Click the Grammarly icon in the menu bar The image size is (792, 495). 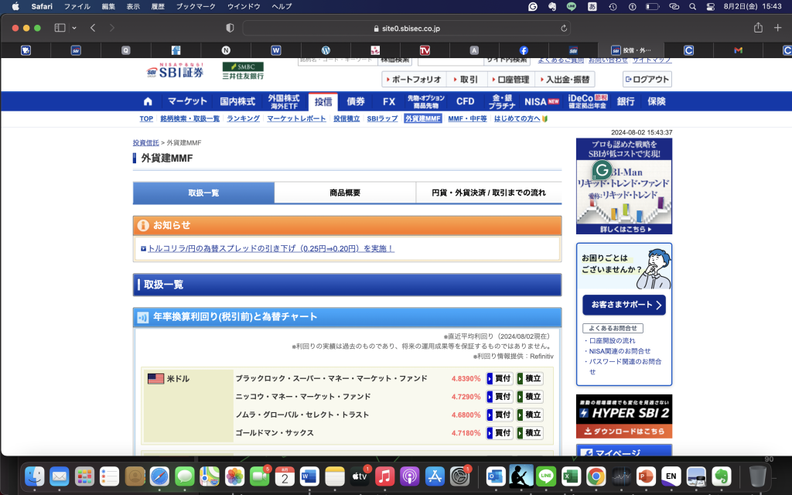point(533,6)
